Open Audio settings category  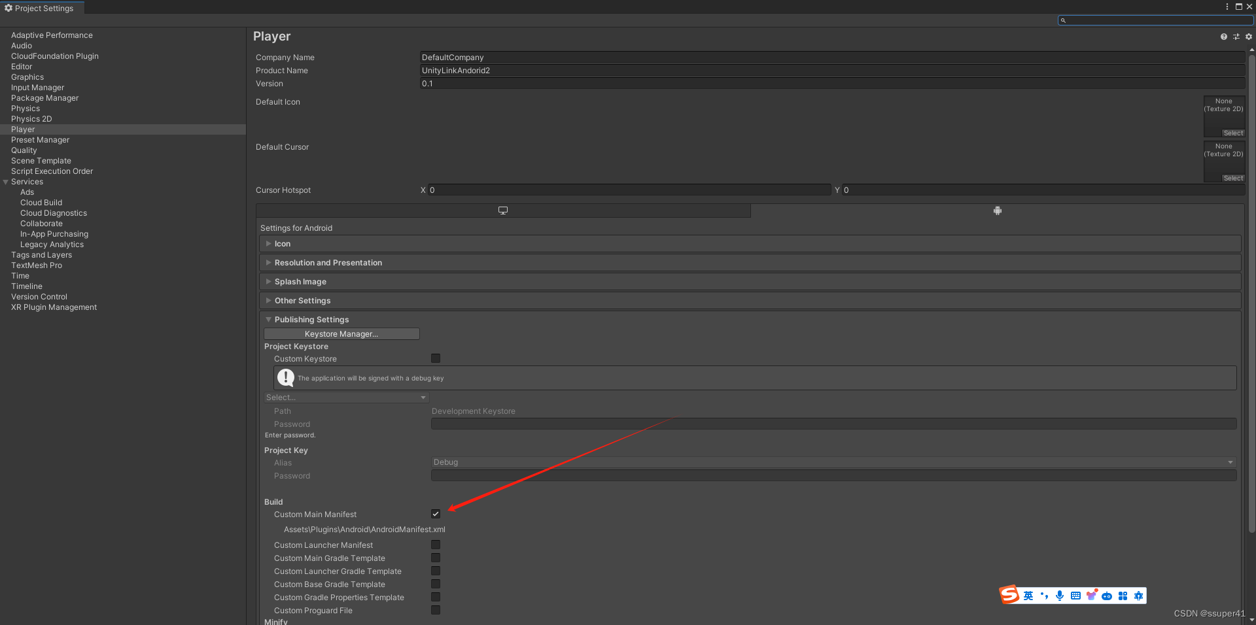coord(22,46)
